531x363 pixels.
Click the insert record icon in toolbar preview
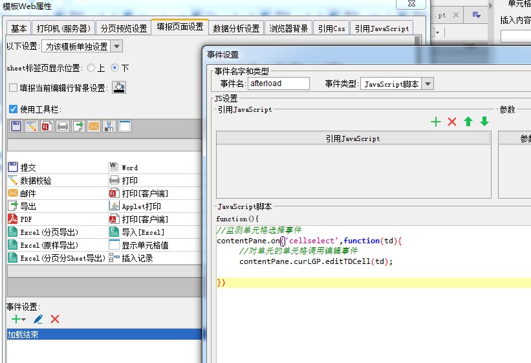109,126
